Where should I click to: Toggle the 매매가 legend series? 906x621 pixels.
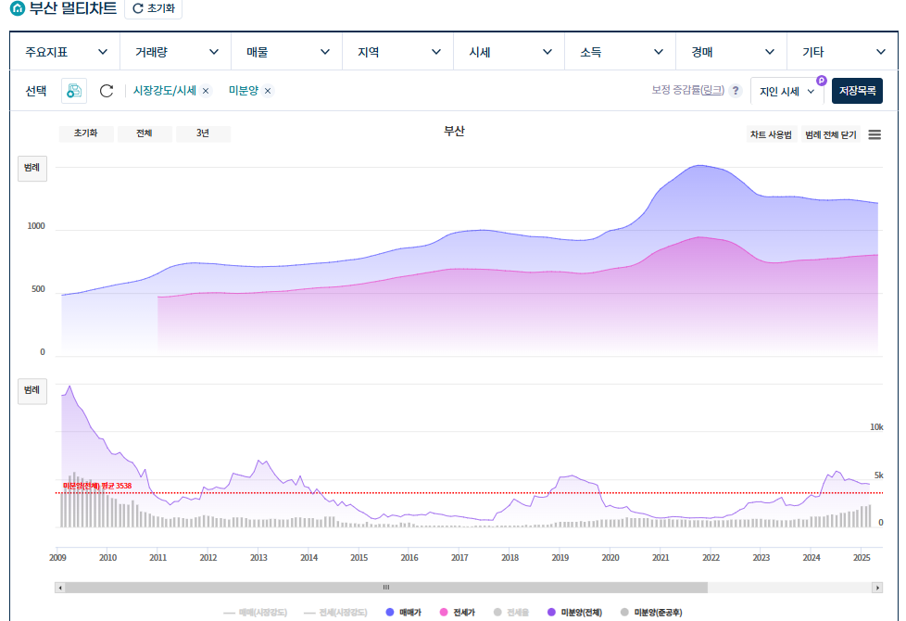[403, 613]
